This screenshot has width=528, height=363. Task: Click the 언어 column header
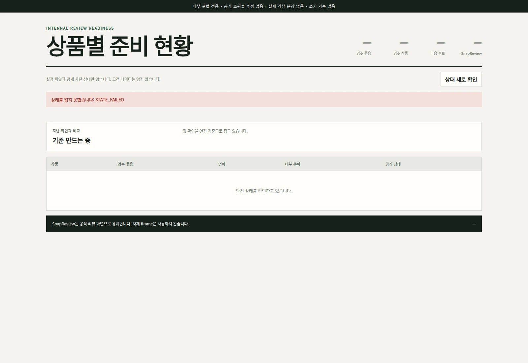[222, 164]
